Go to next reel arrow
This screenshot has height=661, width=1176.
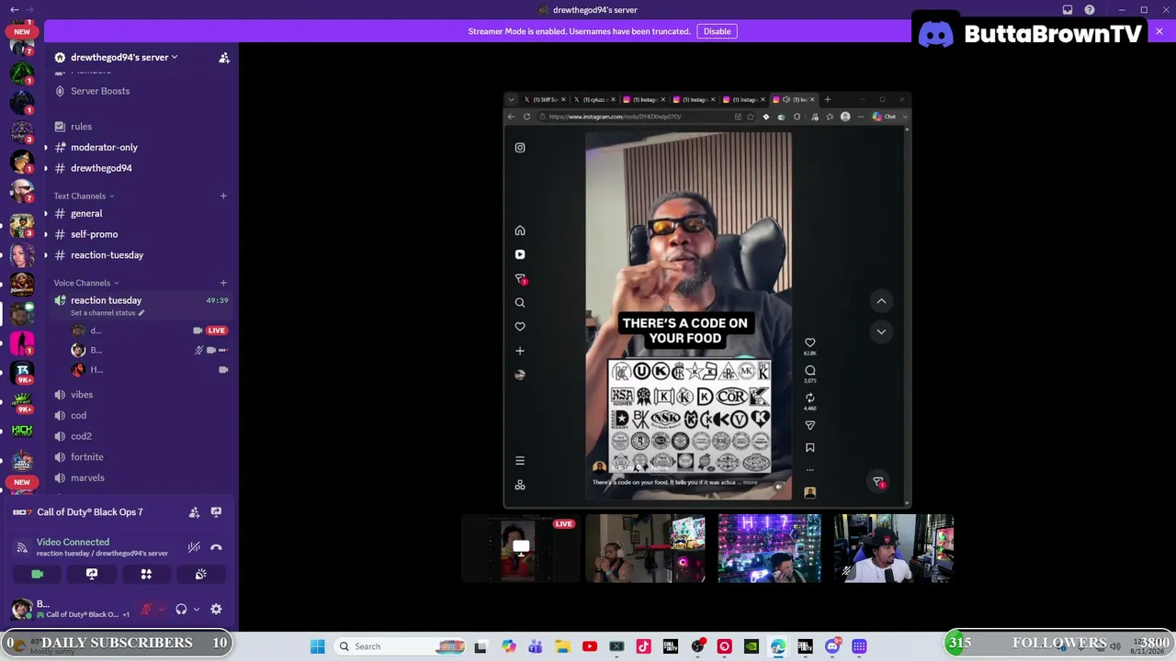coord(881,332)
